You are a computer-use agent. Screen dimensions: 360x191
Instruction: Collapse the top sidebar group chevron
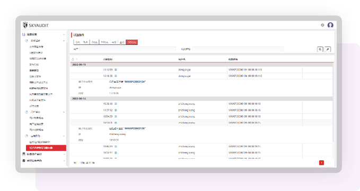pos(64,34)
